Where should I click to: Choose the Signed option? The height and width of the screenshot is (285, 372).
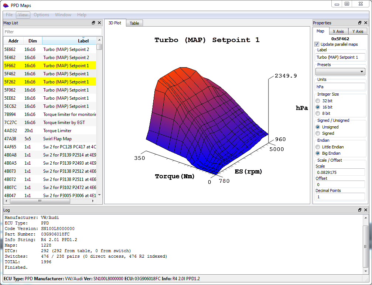pos(318,133)
